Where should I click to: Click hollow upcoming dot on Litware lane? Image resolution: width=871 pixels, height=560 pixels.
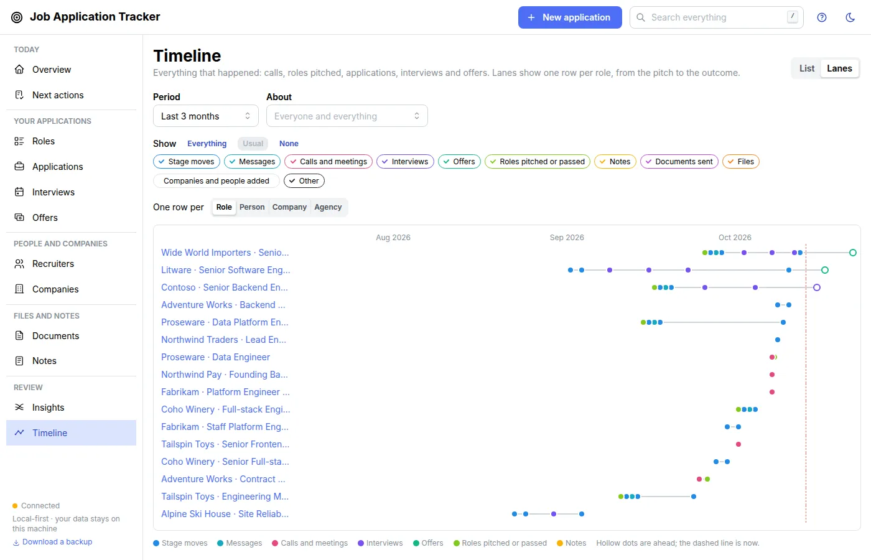click(825, 270)
